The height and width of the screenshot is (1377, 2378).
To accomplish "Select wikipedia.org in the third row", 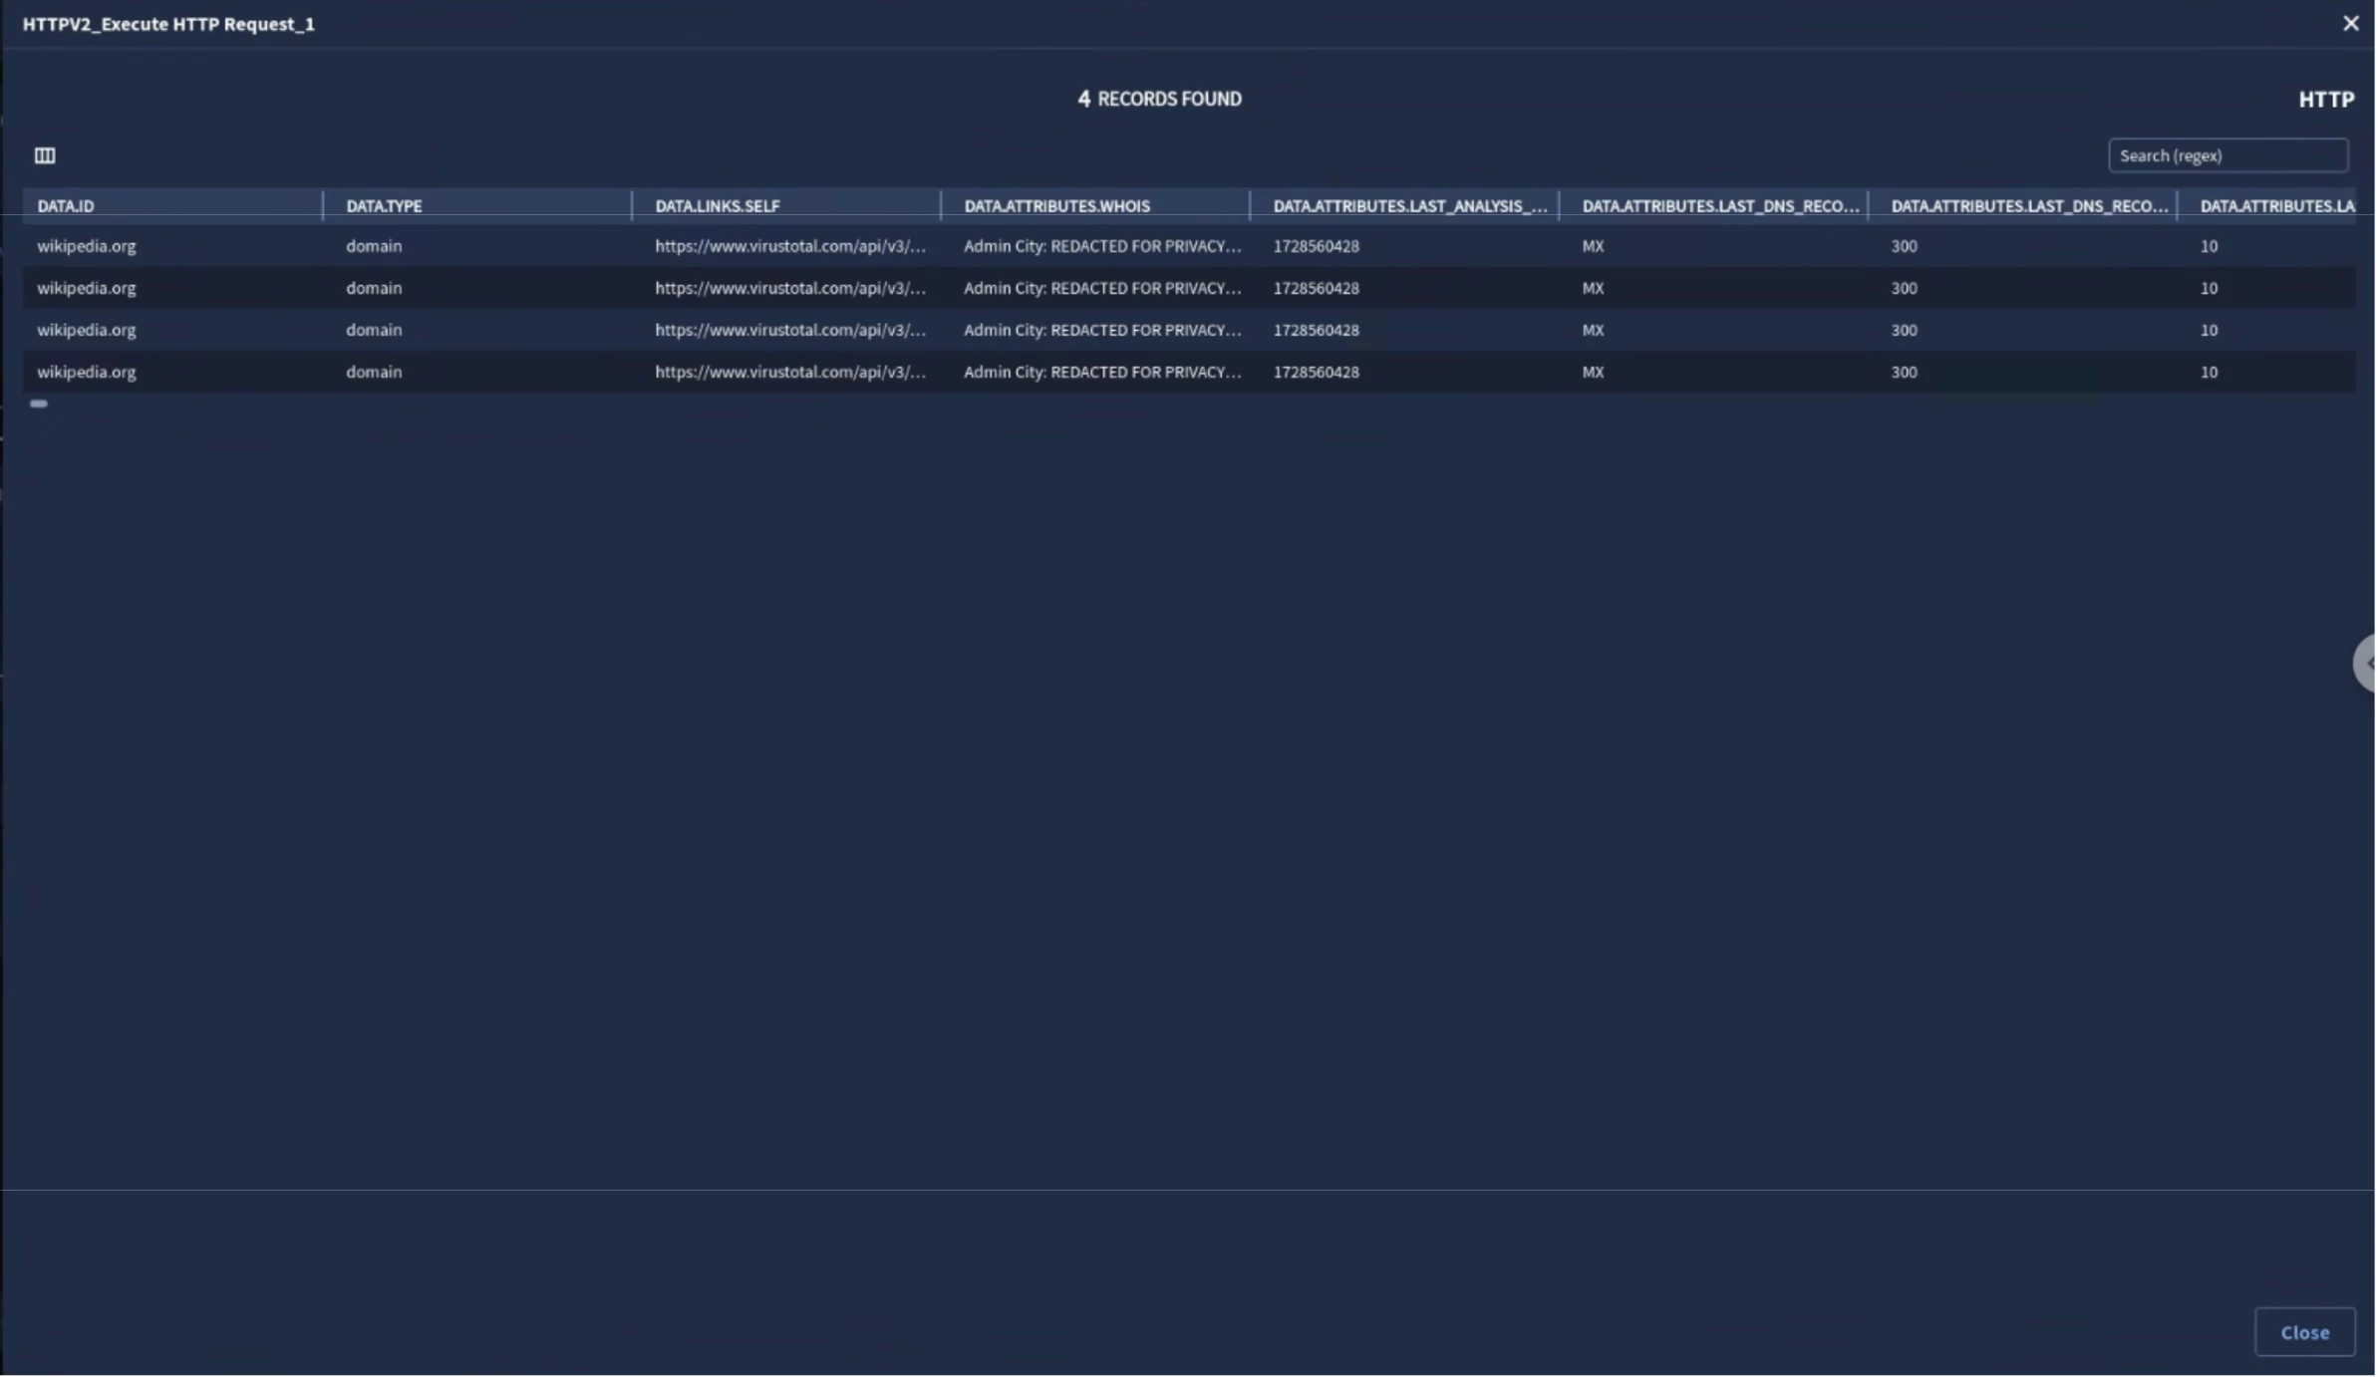I will 87,330.
